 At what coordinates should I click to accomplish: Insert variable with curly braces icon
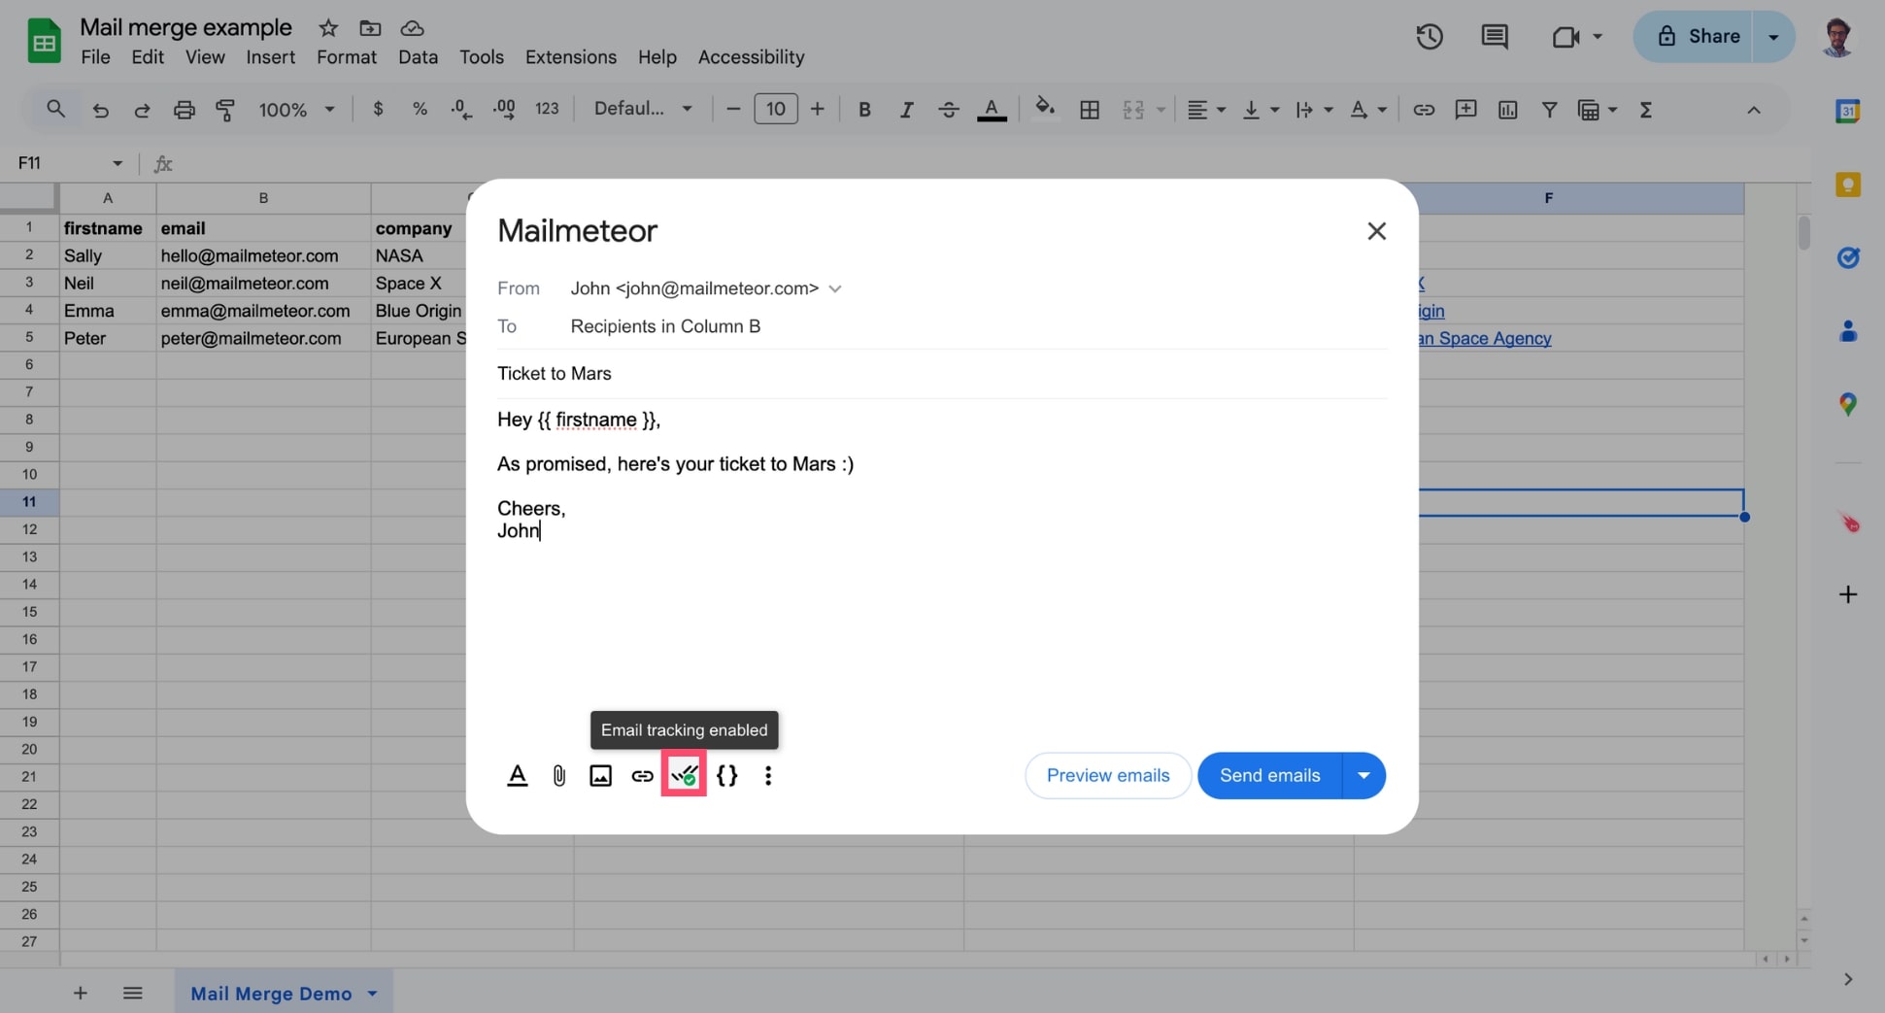click(726, 775)
